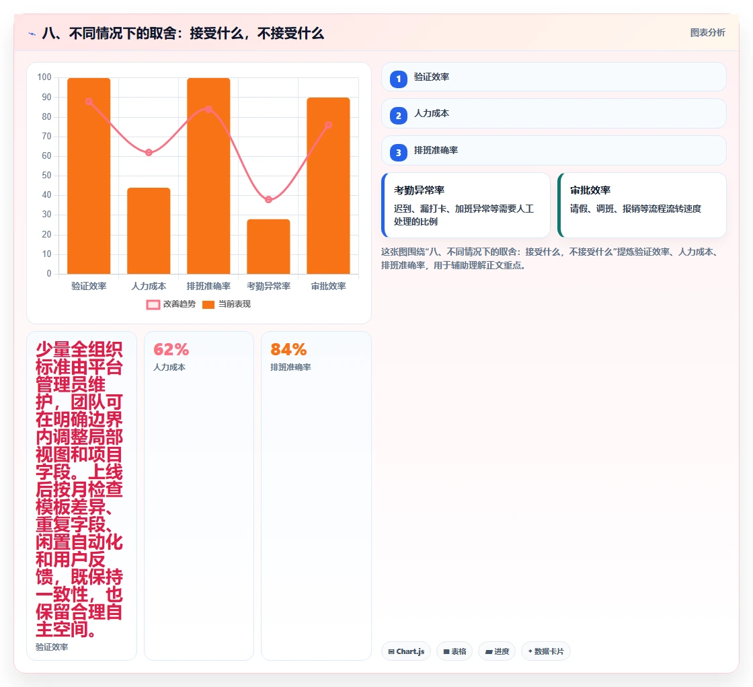Image resolution: width=753 pixels, height=687 pixels.
Task: Click the pink 改善趋势 legend swatch
Action: [x=153, y=305]
